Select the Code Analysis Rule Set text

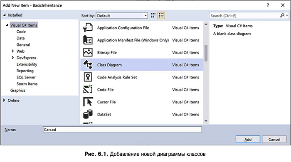[117, 77]
